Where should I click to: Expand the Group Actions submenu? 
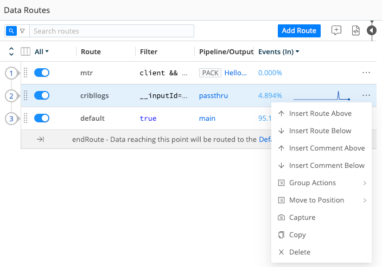click(321, 183)
